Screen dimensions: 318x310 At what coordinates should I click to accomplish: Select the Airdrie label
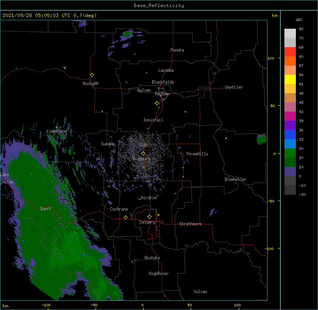pos(149,198)
